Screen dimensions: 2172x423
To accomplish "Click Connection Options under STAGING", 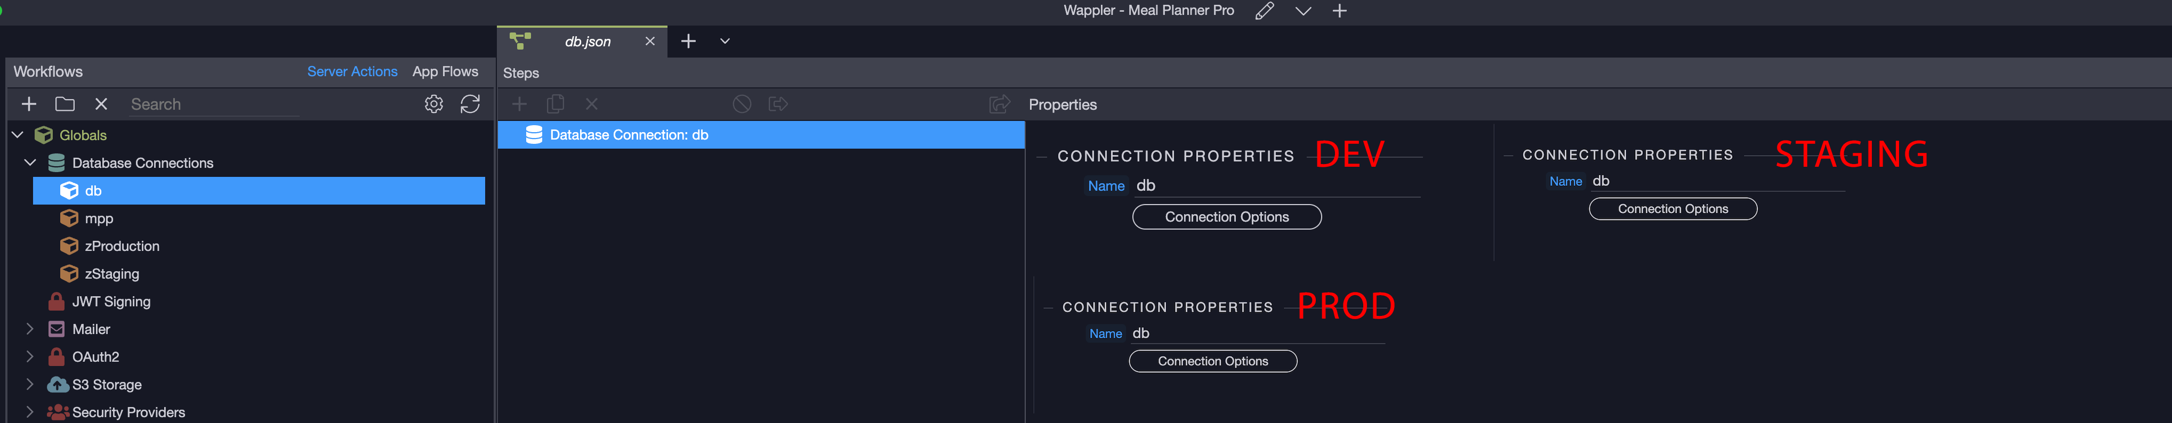I will pos(1672,209).
